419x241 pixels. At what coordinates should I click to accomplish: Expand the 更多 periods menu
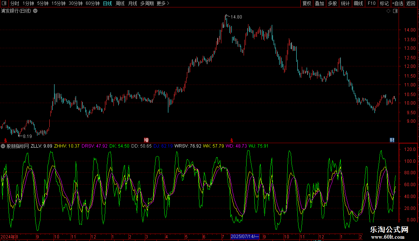[x=163, y=3]
